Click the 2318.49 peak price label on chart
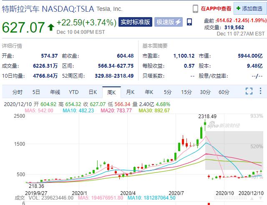267x205 pixels. [x=207, y=116]
